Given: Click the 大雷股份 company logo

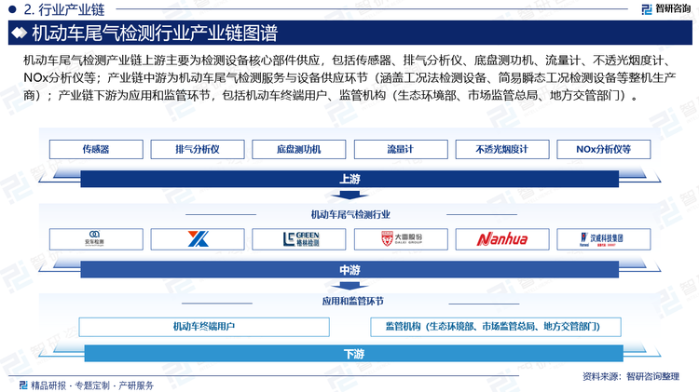Looking at the screenshot, I should (x=401, y=239).
